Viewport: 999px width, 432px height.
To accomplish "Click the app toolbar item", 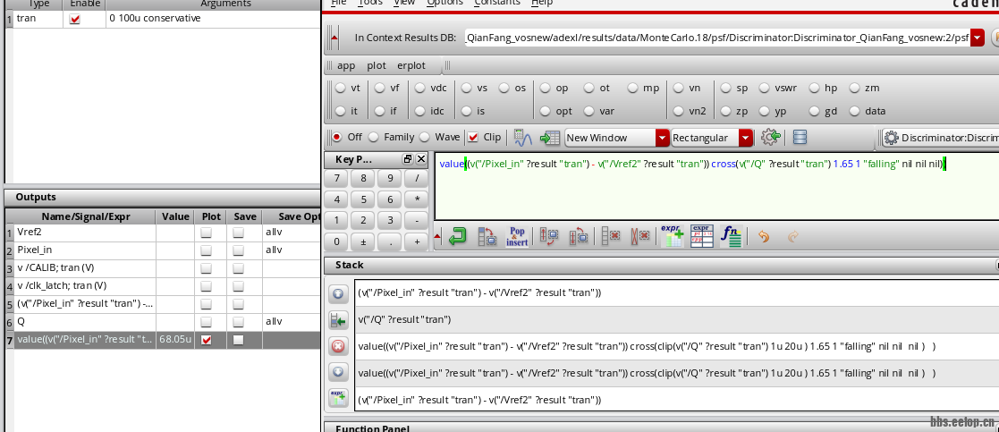I will click(x=346, y=65).
